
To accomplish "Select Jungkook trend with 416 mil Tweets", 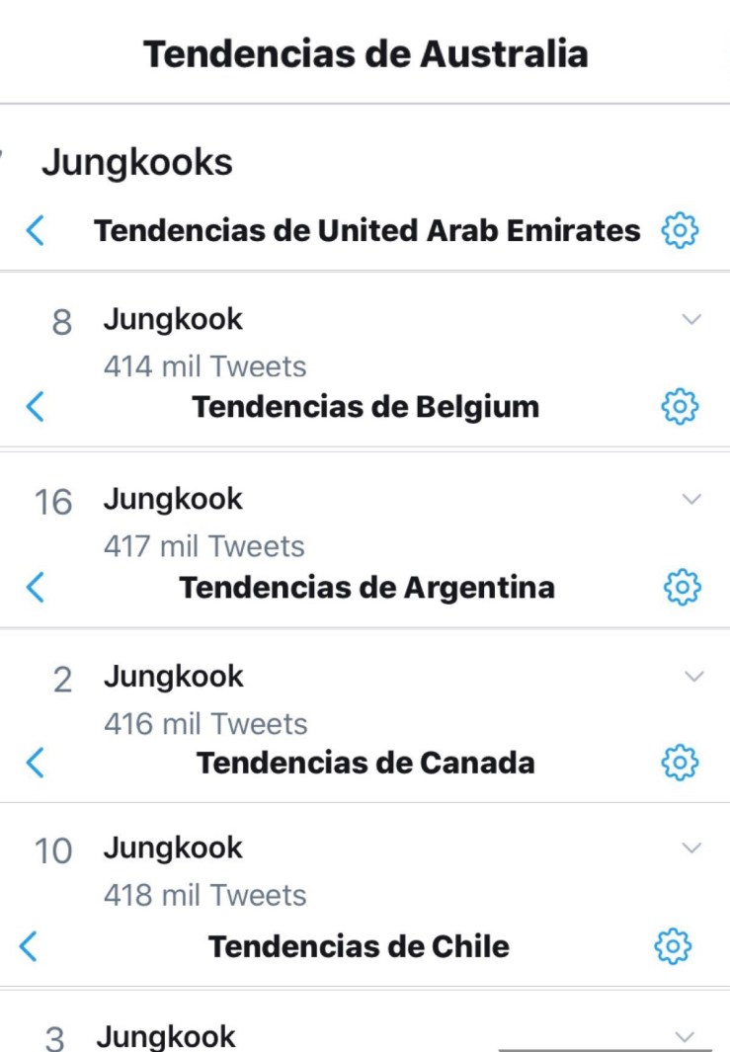I will click(173, 678).
